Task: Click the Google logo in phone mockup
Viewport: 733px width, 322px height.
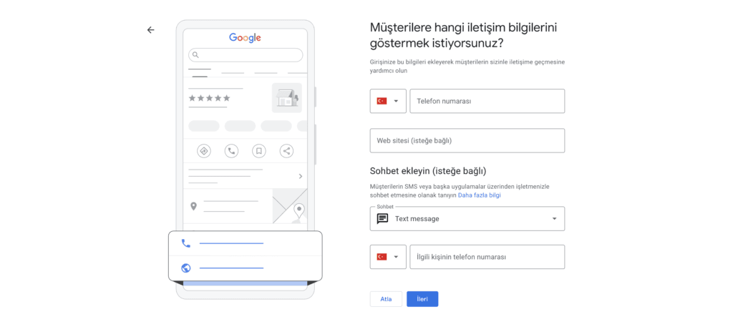Action: click(245, 37)
